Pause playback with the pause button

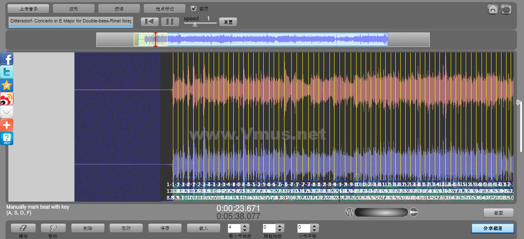[x=170, y=22]
